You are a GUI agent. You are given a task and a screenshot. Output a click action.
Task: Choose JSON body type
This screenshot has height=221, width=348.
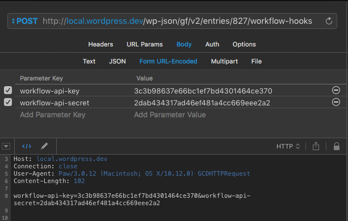point(117,61)
